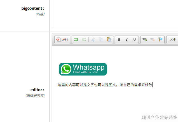The height and width of the screenshot is (122, 178).
Task: Click the undo arrow icon
Action: (x=76, y=39)
